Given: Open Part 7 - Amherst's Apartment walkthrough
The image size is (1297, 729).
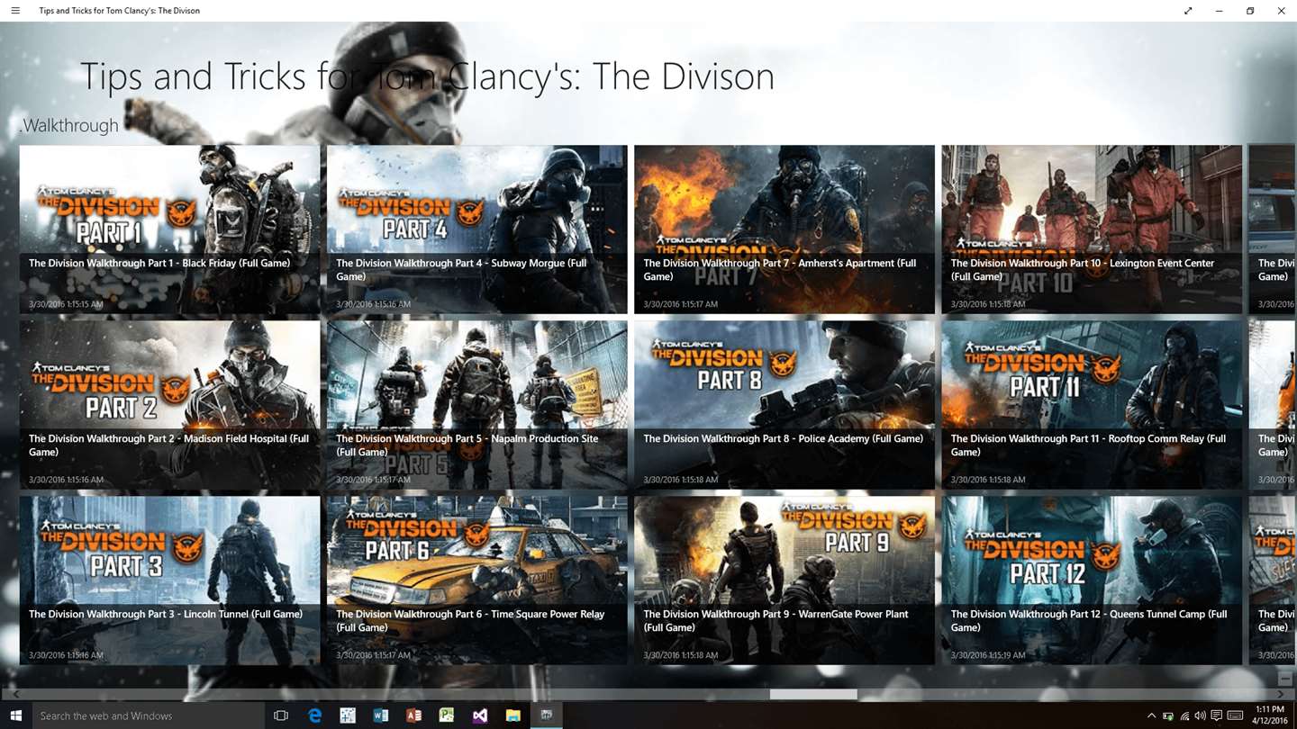Looking at the screenshot, I should point(785,229).
